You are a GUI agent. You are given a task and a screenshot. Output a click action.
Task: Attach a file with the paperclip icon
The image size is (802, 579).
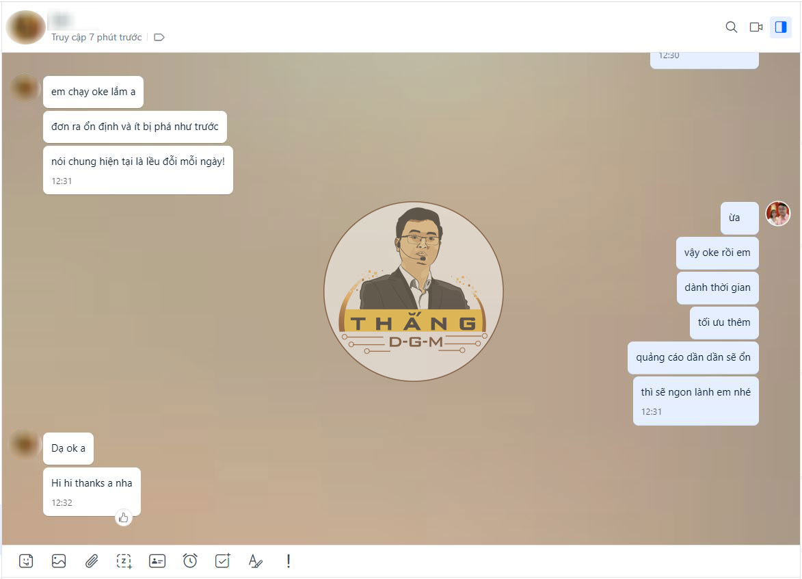(x=92, y=561)
